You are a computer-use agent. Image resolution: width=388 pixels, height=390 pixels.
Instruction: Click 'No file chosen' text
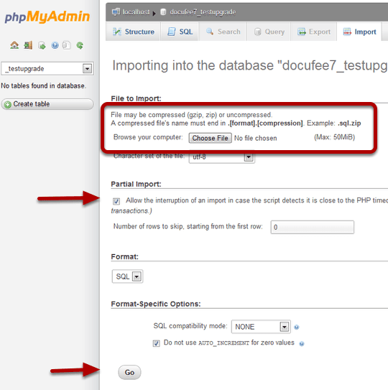tap(255, 139)
